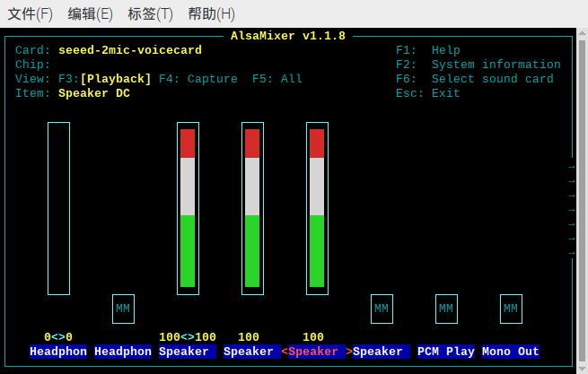Image resolution: width=588 pixels, height=374 pixels.
Task: Select the Mono Out channel label
Action: point(511,352)
